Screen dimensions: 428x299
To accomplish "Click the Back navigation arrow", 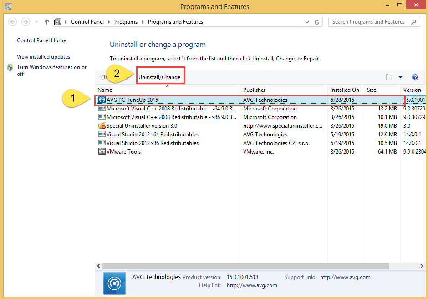I will 13,22.
